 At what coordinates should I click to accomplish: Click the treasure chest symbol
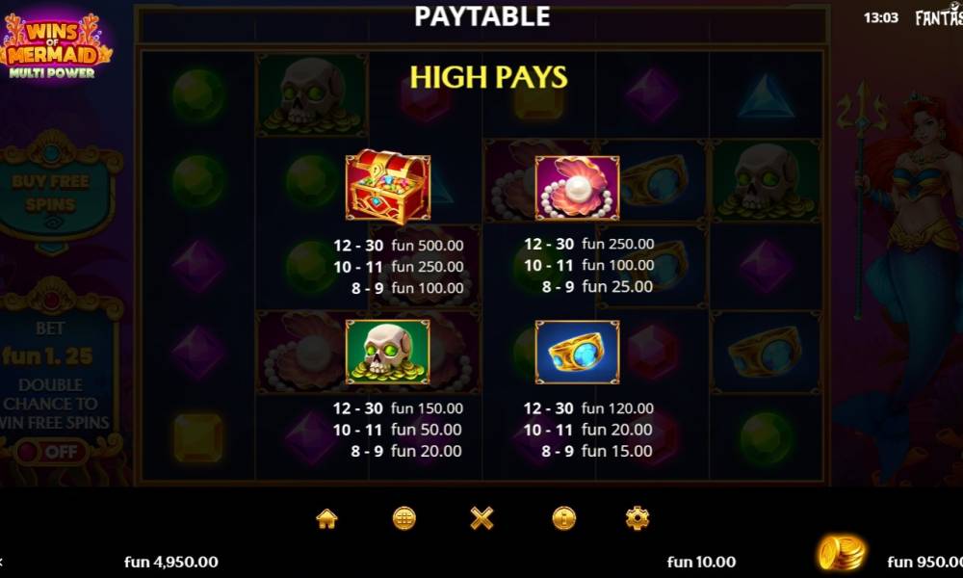(388, 186)
